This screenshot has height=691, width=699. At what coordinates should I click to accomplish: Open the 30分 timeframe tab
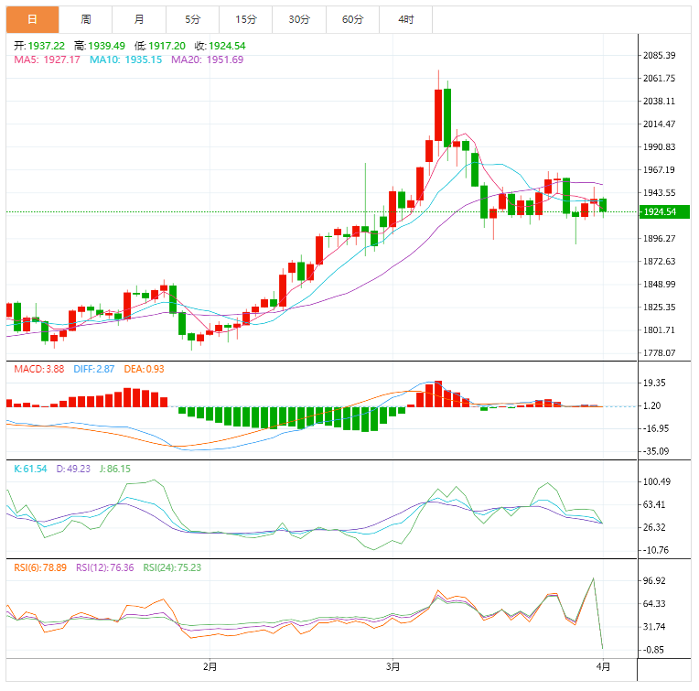point(299,19)
